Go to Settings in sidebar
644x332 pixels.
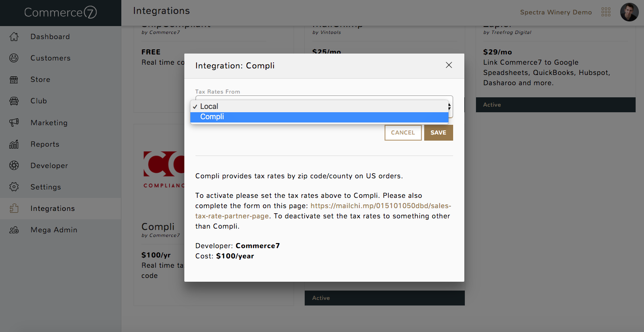tap(46, 187)
